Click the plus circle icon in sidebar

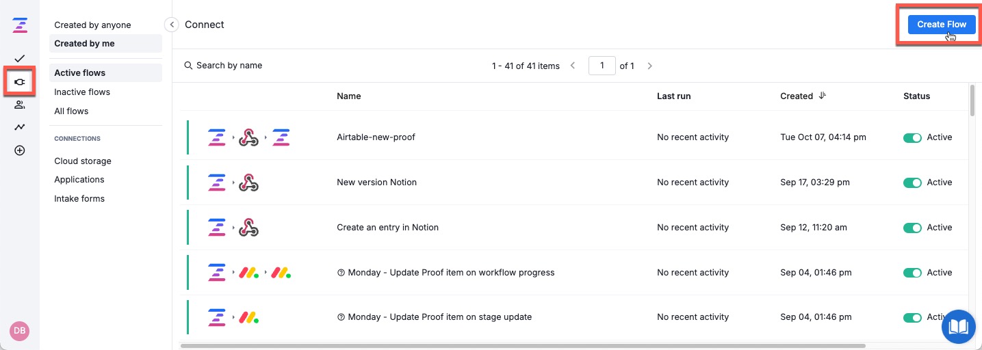tap(19, 150)
